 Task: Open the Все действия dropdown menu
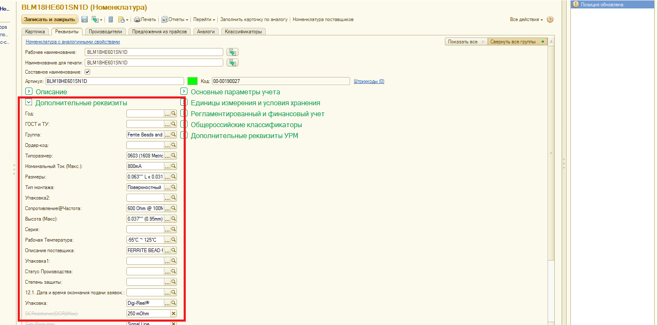coord(526,19)
